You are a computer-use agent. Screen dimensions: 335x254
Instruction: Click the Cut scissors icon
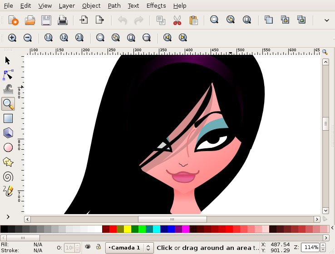(x=177, y=20)
